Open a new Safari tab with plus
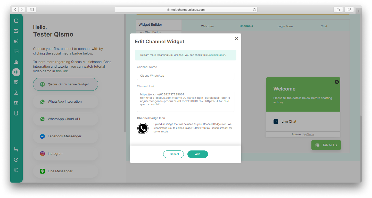 pos(359,11)
